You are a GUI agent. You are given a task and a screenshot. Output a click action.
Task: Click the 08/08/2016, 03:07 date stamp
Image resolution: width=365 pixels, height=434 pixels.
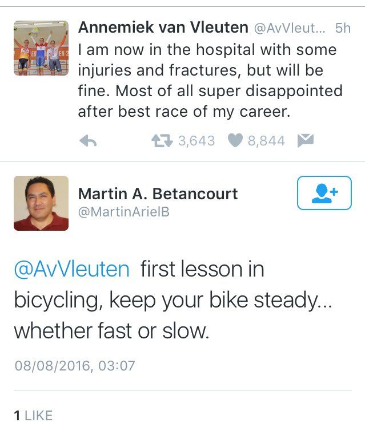(74, 365)
